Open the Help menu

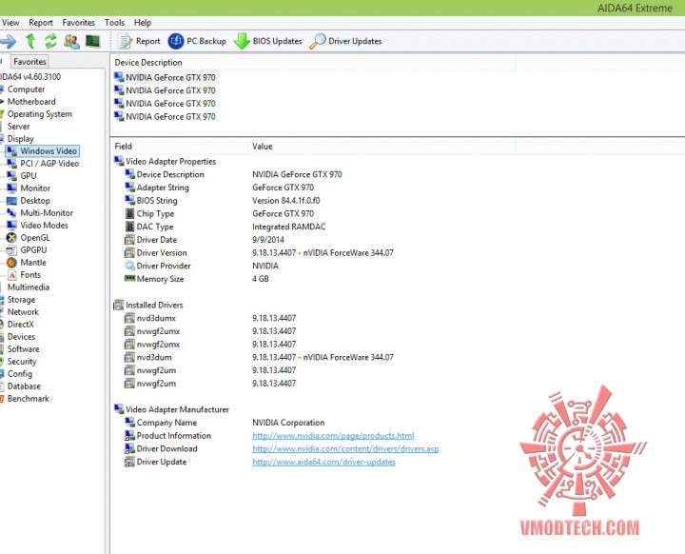tap(143, 22)
